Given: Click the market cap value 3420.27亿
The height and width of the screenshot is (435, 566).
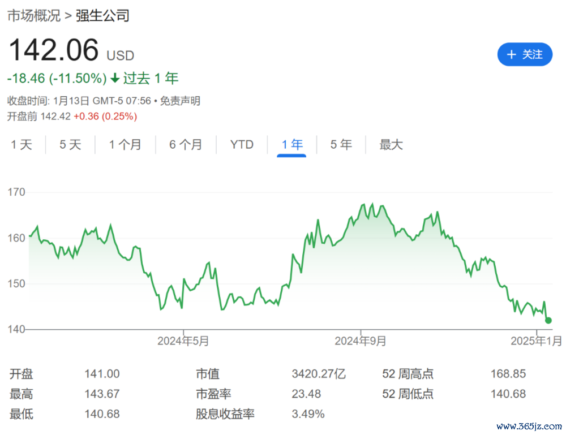Looking at the screenshot, I should [x=319, y=374].
